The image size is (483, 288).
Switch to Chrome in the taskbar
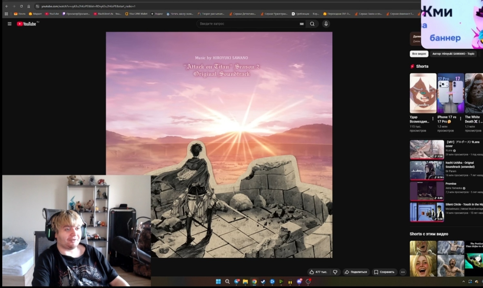click(x=254, y=282)
